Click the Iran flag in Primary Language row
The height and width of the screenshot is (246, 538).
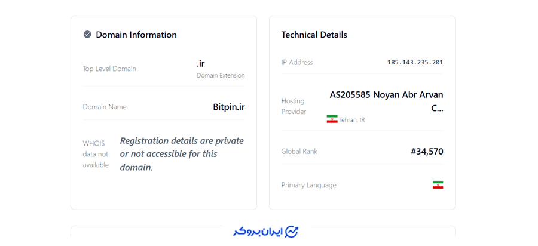438,185
